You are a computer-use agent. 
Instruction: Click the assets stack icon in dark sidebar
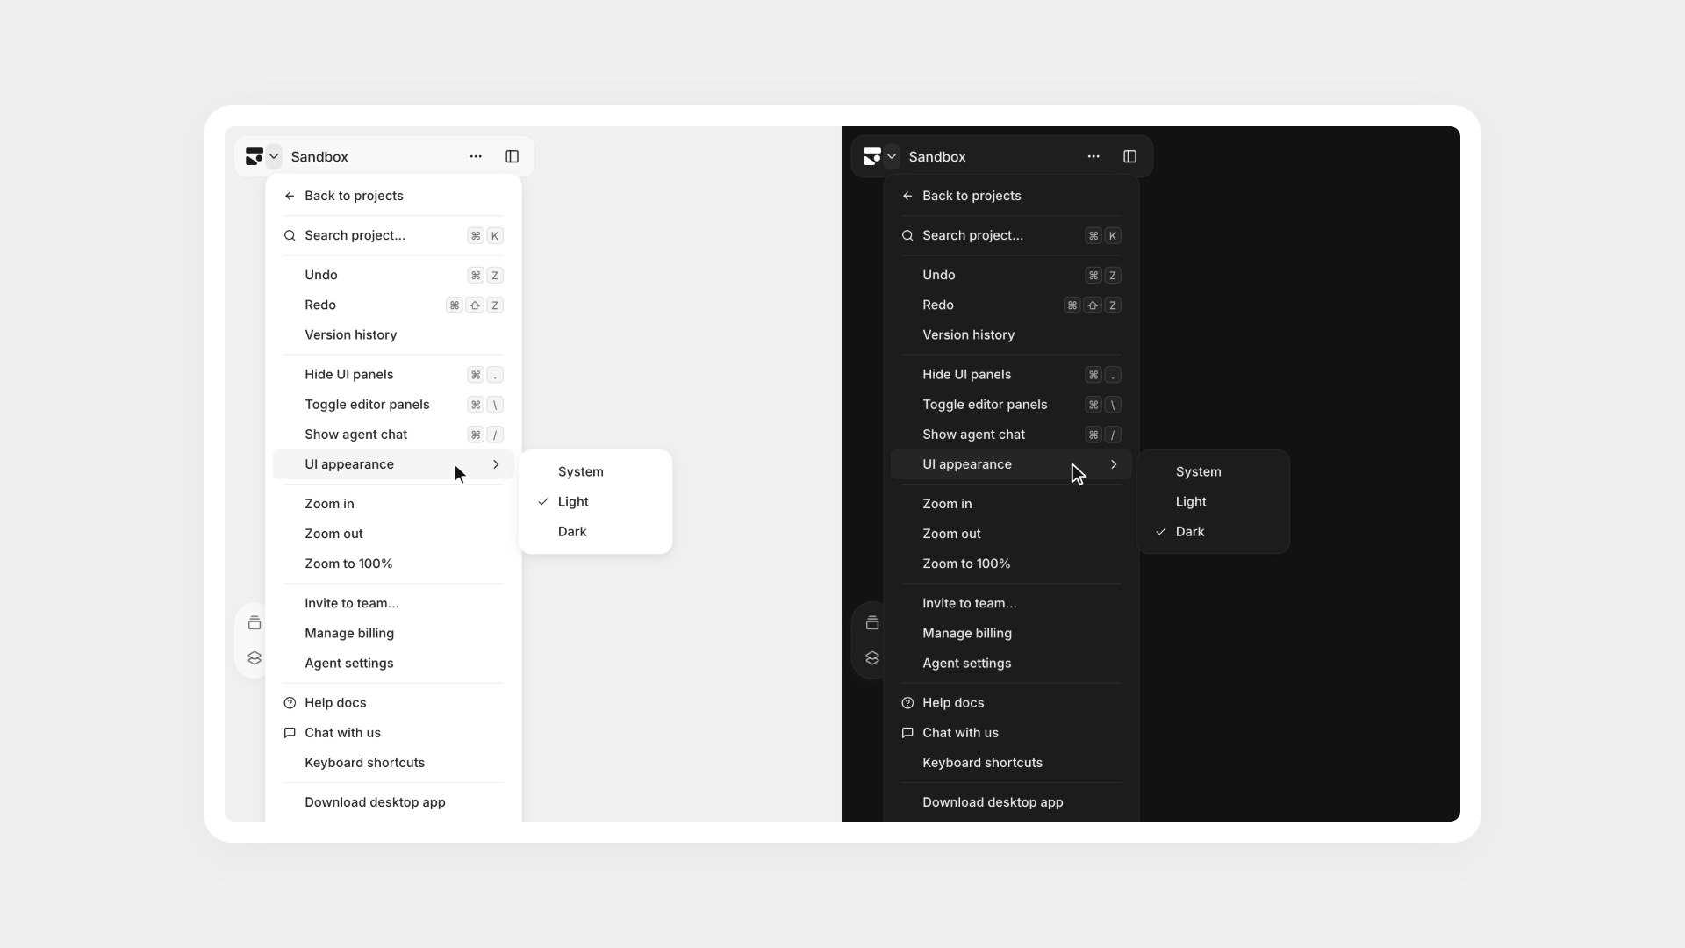[x=872, y=622]
